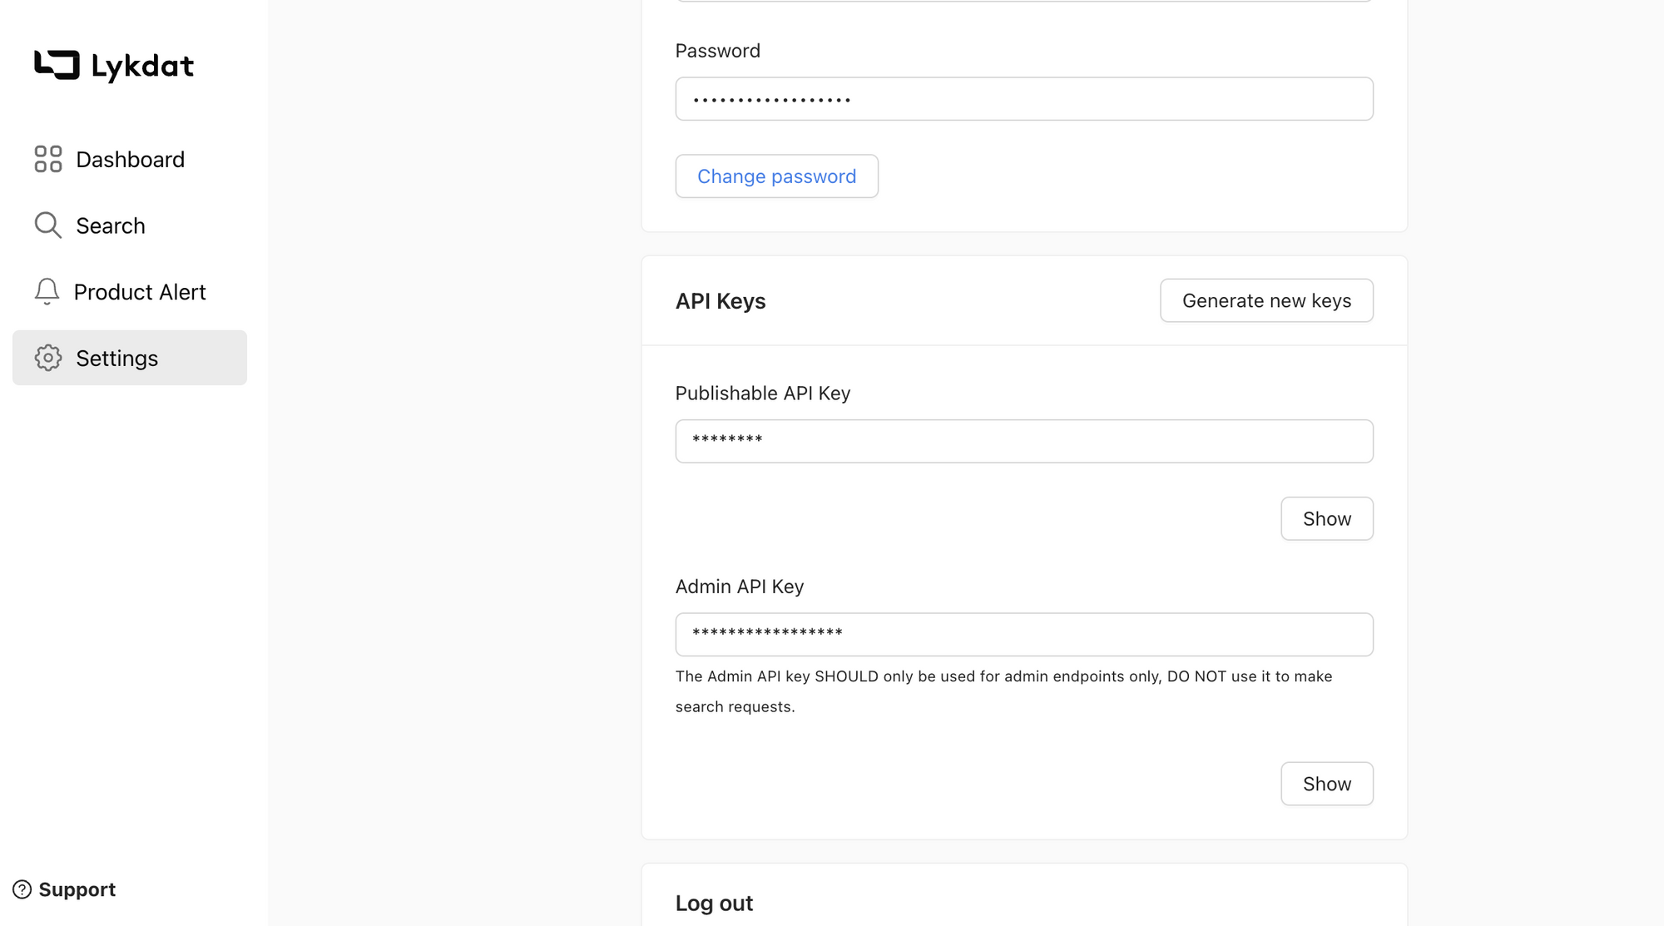Image resolution: width=1664 pixels, height=926 pixels.
Task: Click the Dashboard grid icon
Action: (48, 159)
